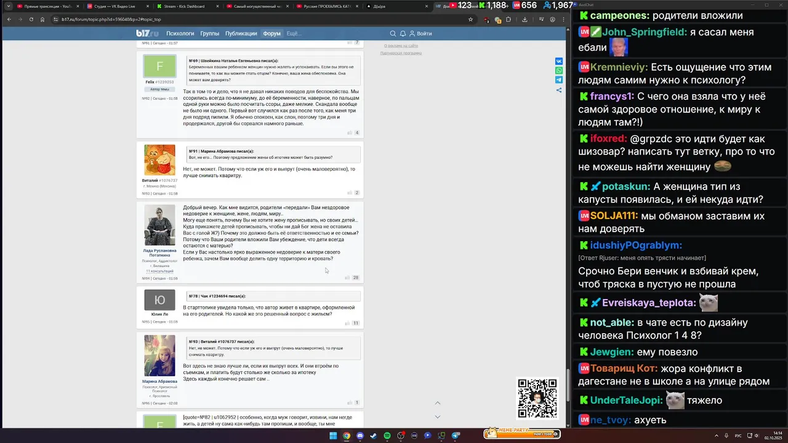Show hidden system tray icons
The width and height of the screenshot is (788, 443).
click(717, 436)
